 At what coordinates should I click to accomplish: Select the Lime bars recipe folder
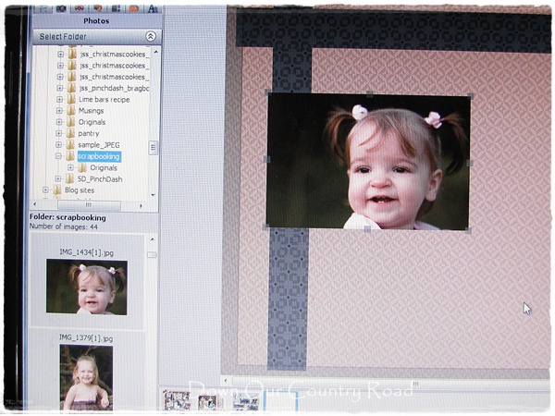pos(104,100)
